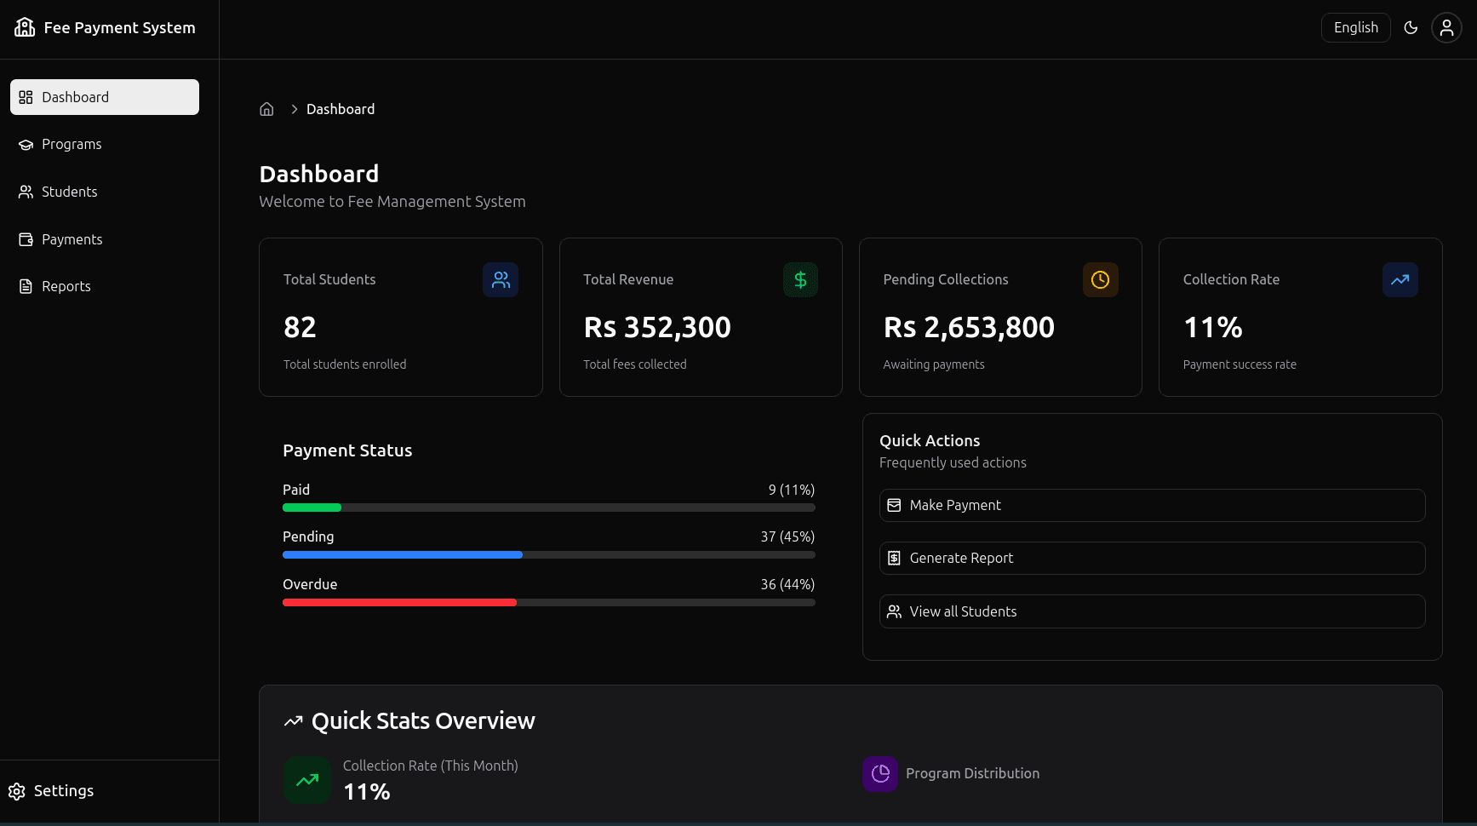Click the dollar icon on Total Revenue card
1477x826 pixels.
coord(800,279)
